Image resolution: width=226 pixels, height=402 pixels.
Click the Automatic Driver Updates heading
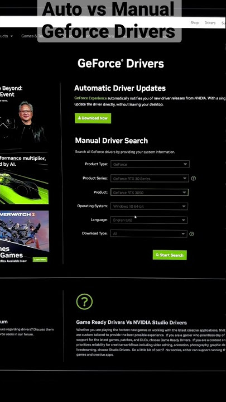(120, 88)
